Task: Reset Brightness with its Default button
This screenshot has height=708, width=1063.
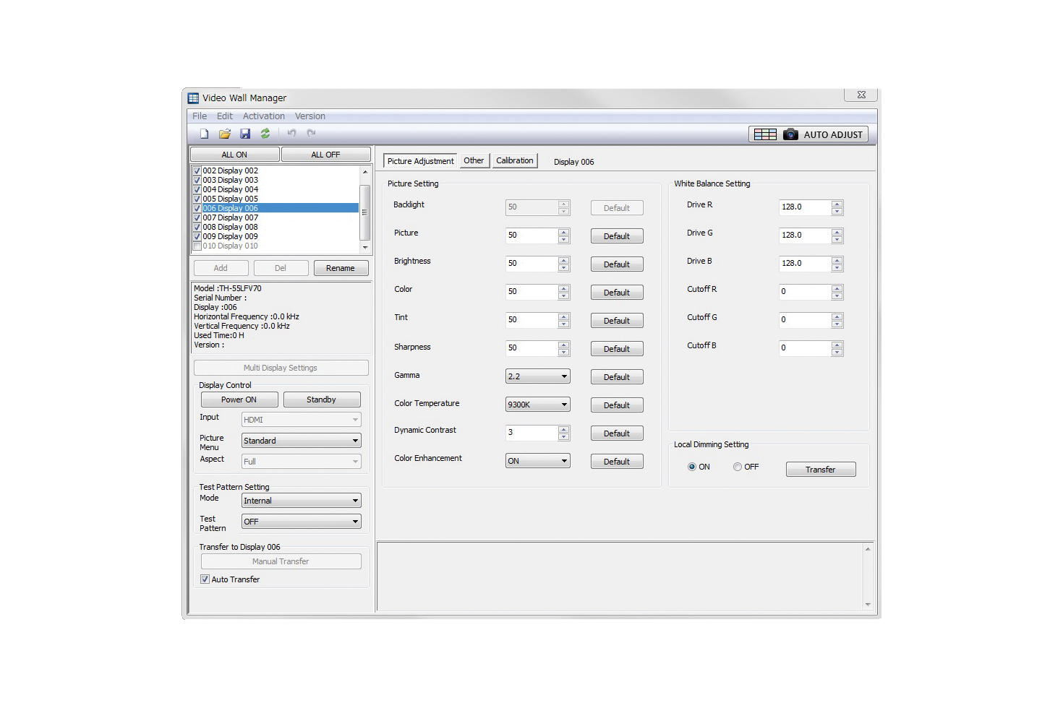Action: (616, 264)
